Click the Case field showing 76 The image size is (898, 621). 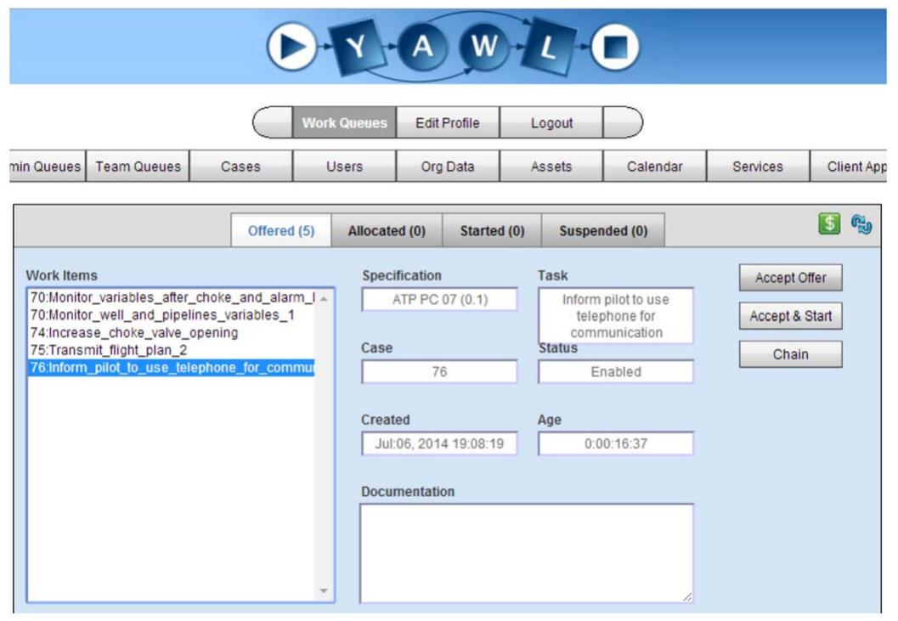pos(439,372)
